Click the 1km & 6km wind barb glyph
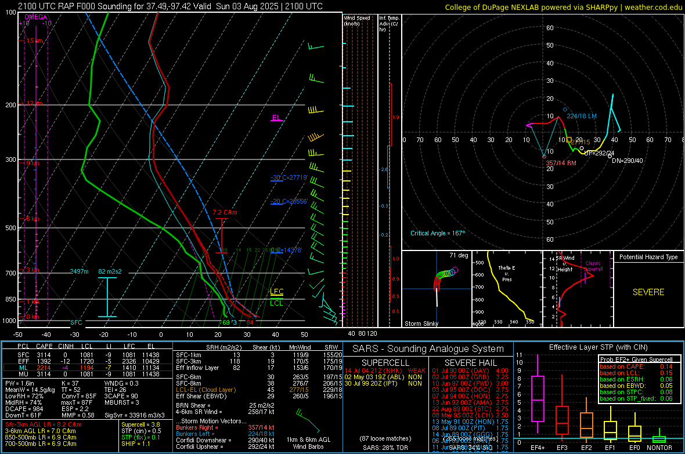Screen dimensions: 685x454 pyautogui.click(x=308, y=420)
